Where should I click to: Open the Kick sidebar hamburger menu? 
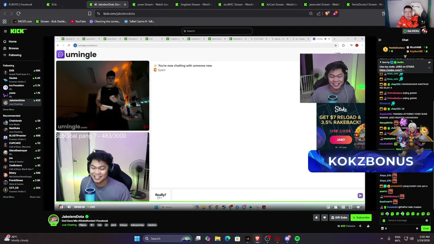click(x=5, y=31)
